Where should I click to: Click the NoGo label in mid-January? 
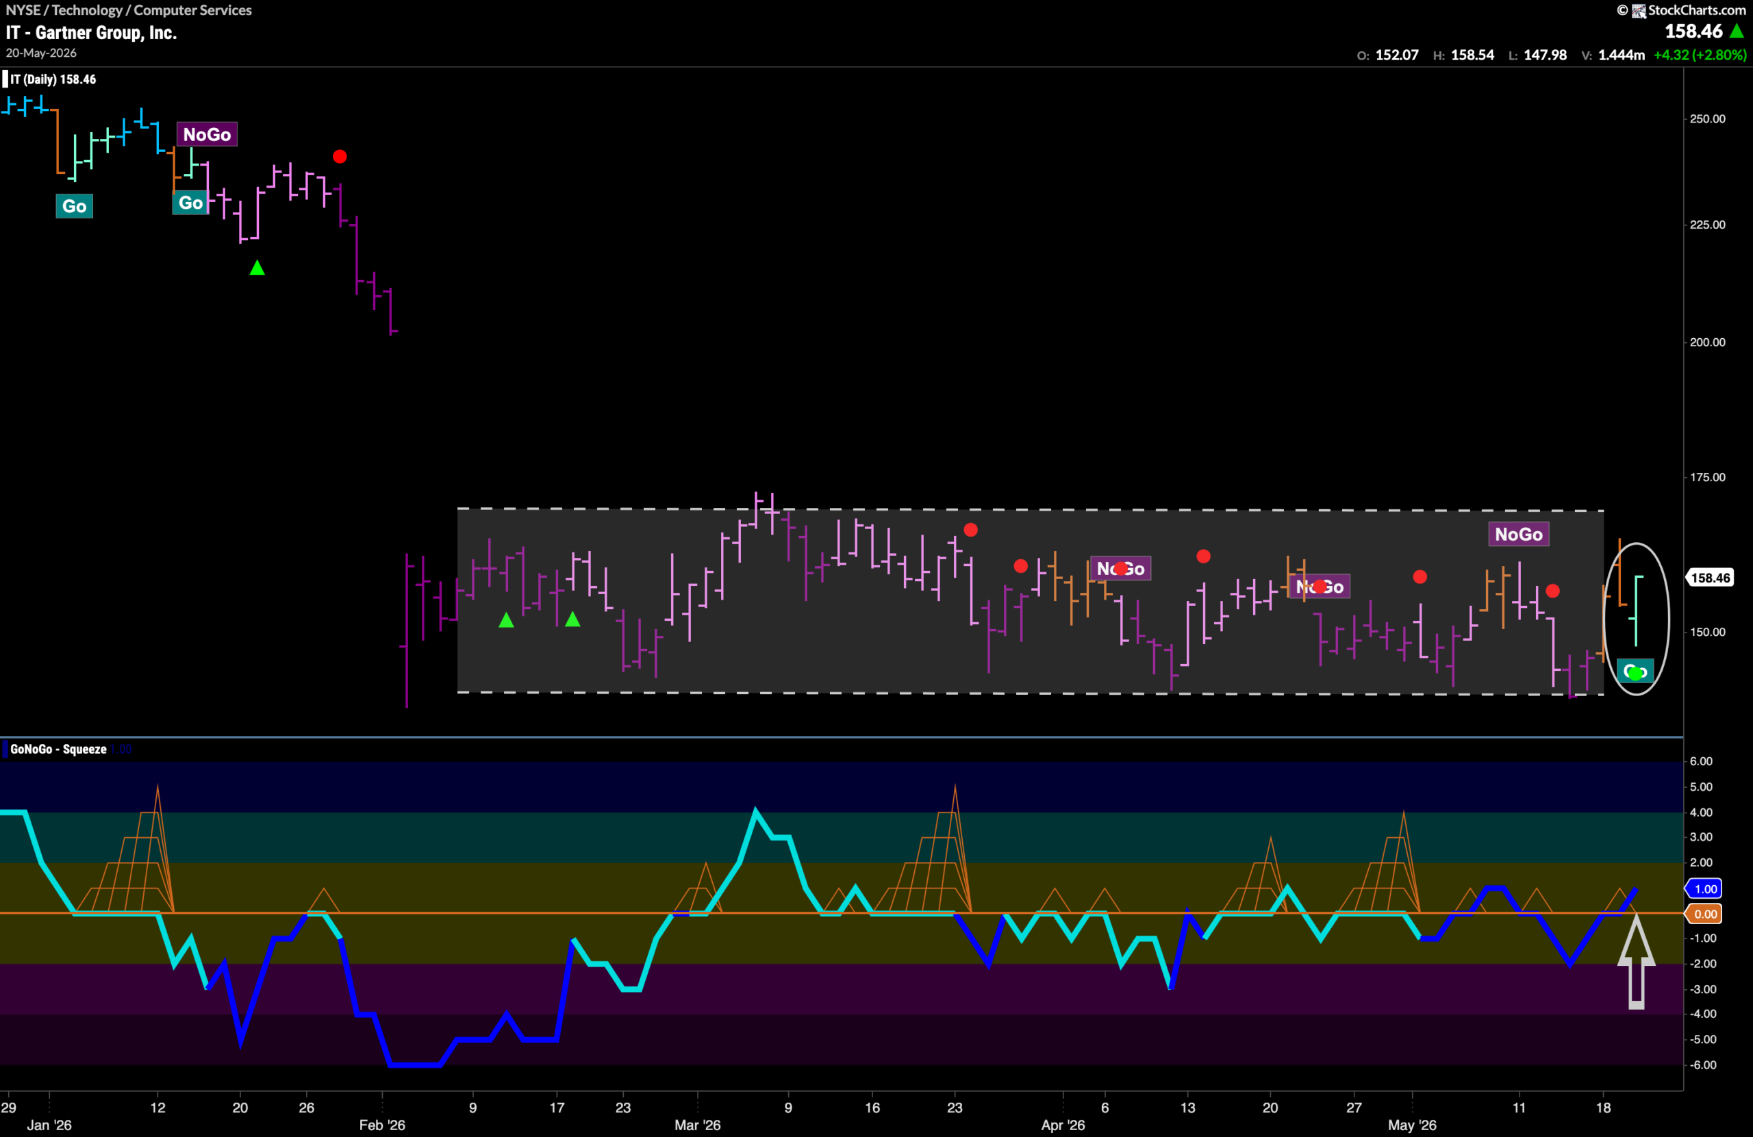click(x=207, y=135)
